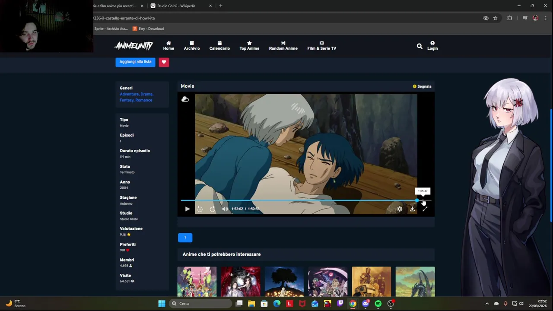Open Chrome's three-dot menu
Image resolution: width=553 pixels, height=311 pixels.
pyautogui.click(x=546, y=18)
